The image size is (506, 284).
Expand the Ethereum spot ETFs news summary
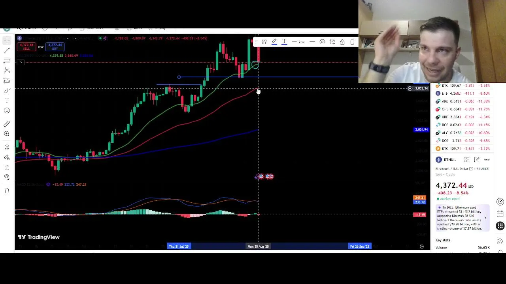tap(463, 218)
